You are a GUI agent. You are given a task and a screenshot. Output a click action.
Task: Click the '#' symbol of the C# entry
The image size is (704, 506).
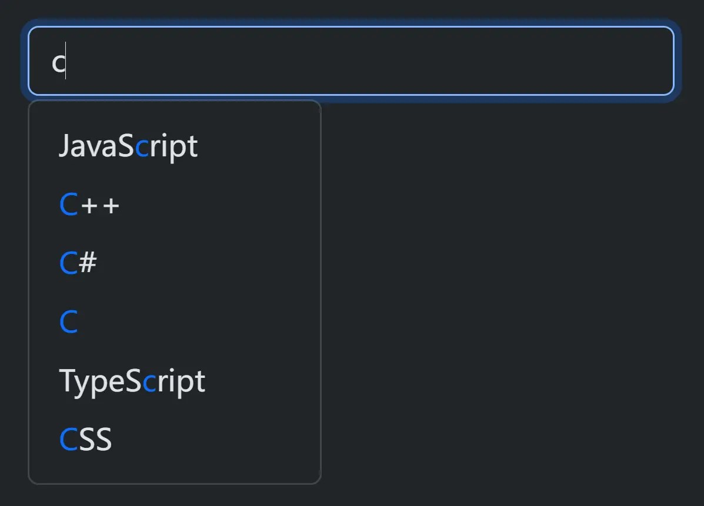(88, 263)
